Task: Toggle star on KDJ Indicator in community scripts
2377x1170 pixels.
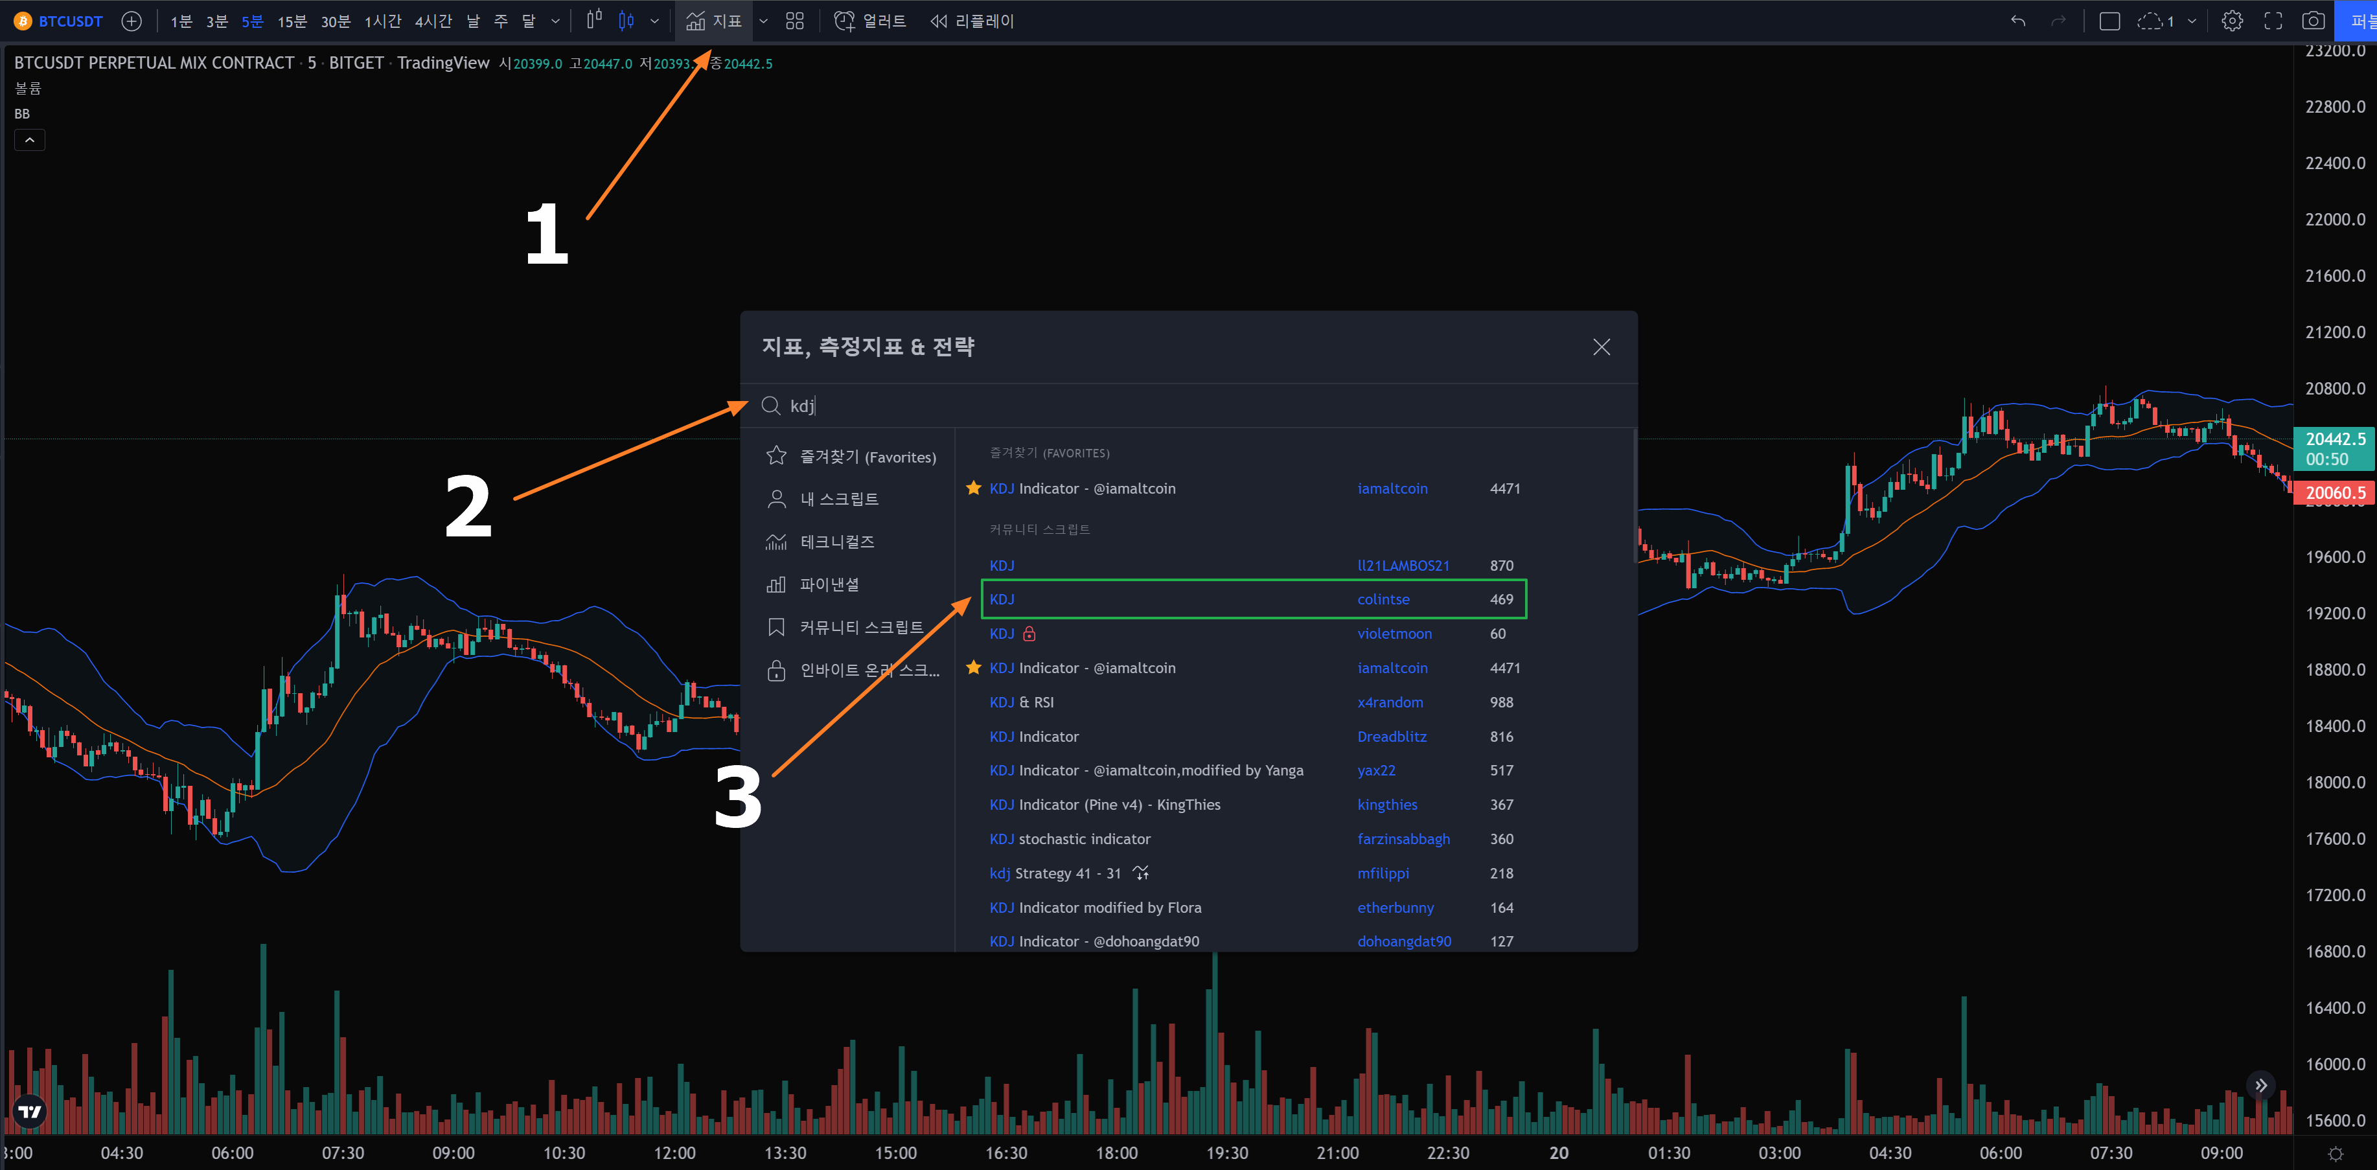Action: pyautogui.click(x=972, y=667)
